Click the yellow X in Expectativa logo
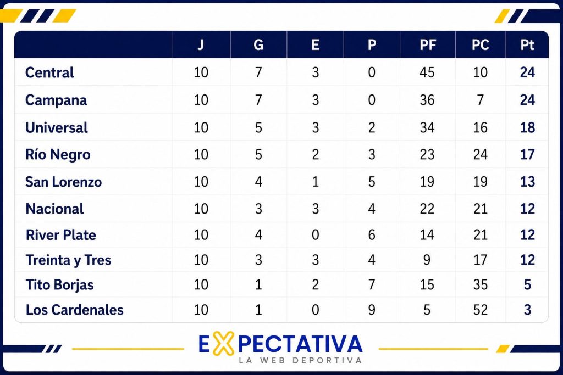Image resolution: width=563 pixels, height=375 pixels. (223, 344)
